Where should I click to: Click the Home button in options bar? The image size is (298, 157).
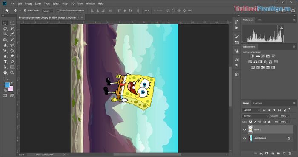coord(7,11)
